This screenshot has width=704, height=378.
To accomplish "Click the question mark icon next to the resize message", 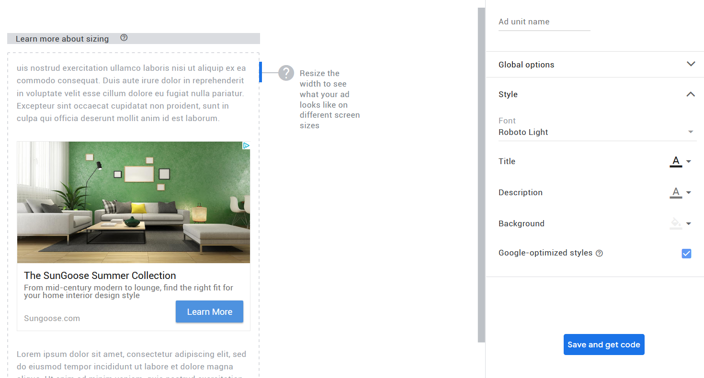I will click(x=286, y=73).
